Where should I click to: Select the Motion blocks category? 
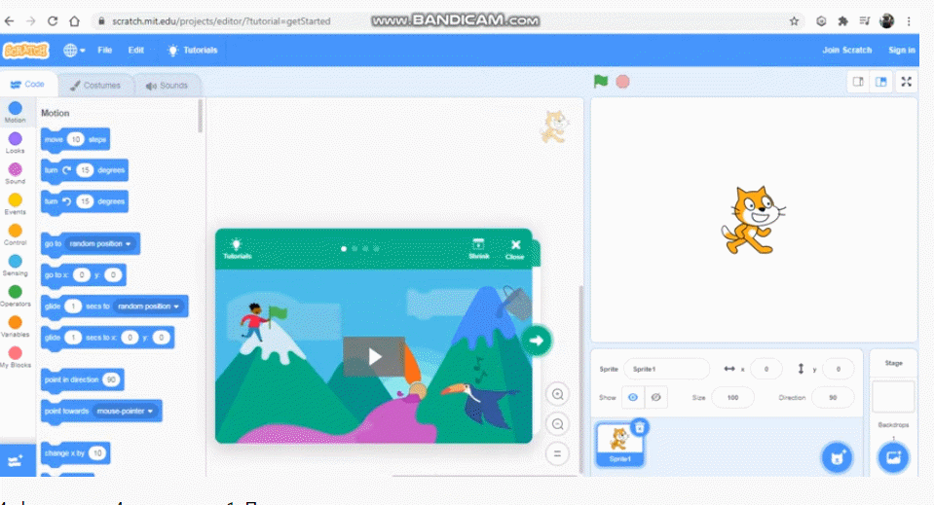click(15, 112)
